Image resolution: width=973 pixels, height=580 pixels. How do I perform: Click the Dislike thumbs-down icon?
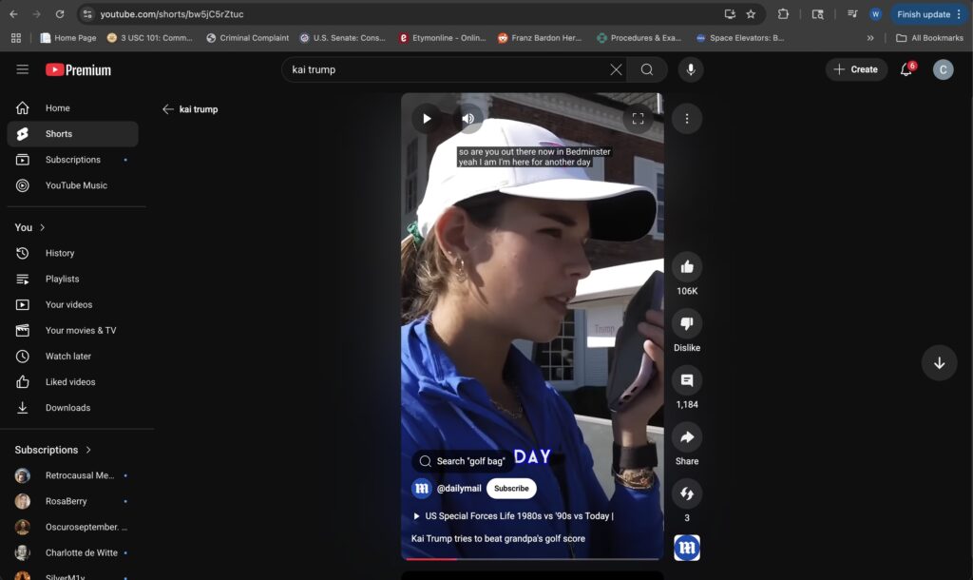[686, 324]
